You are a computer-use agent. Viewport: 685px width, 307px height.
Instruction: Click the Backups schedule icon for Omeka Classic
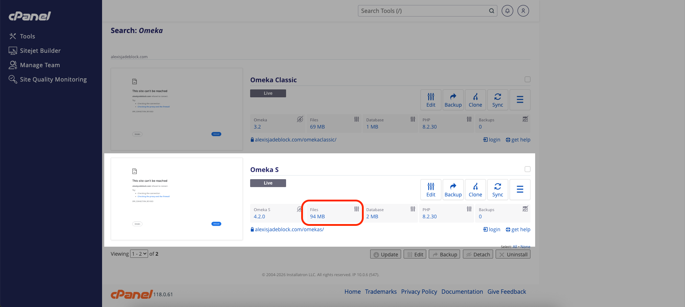tap(525, 119)
